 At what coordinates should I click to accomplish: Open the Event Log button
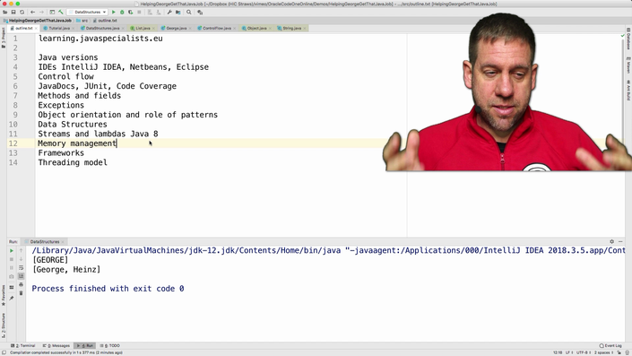point(610,345)
